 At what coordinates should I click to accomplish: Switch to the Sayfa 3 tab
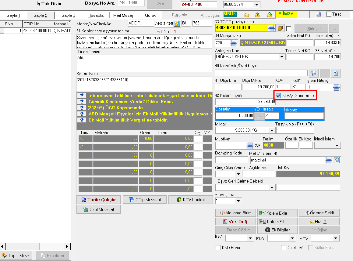(68, 15)
